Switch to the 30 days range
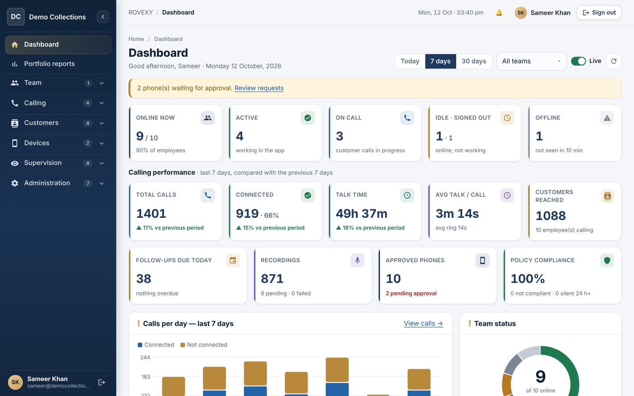Image resolution: width=634 pixels, height=396 pixels. (x=474, y=61)
